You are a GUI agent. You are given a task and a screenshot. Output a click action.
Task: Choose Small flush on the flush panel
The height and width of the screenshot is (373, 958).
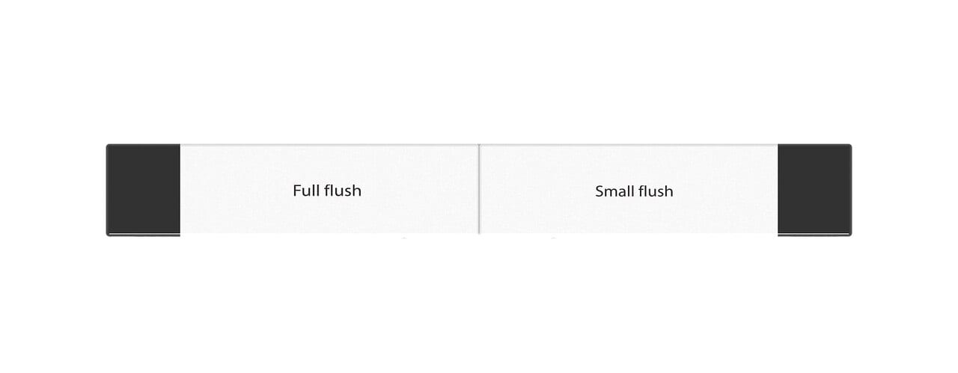tap(629, 190)
